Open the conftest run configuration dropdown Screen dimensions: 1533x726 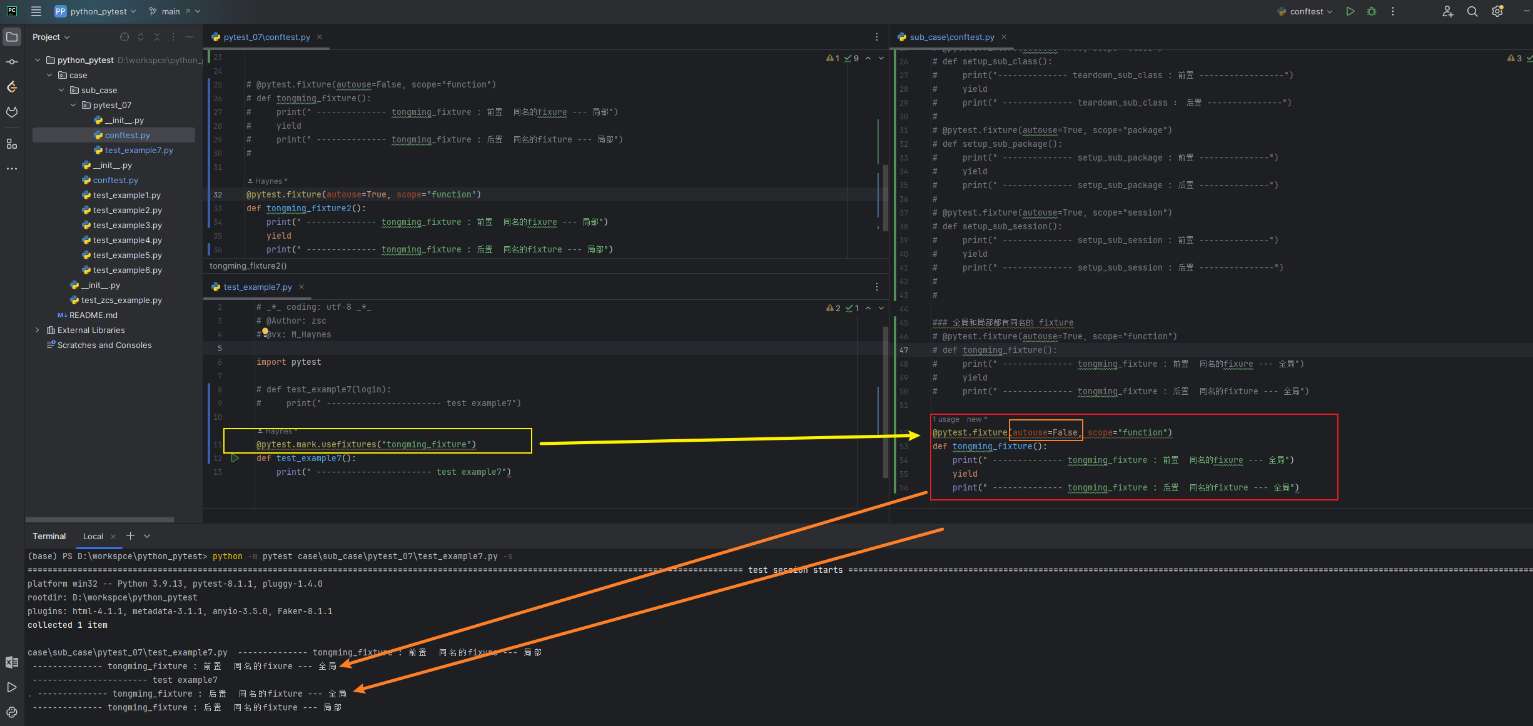(x=1305, y=11)
